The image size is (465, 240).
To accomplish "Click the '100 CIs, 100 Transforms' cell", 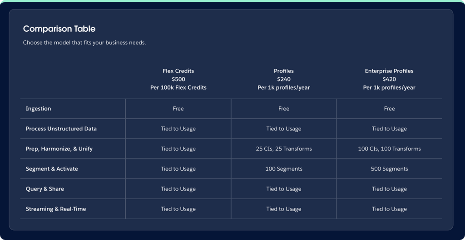I will (x=389, y=149).
